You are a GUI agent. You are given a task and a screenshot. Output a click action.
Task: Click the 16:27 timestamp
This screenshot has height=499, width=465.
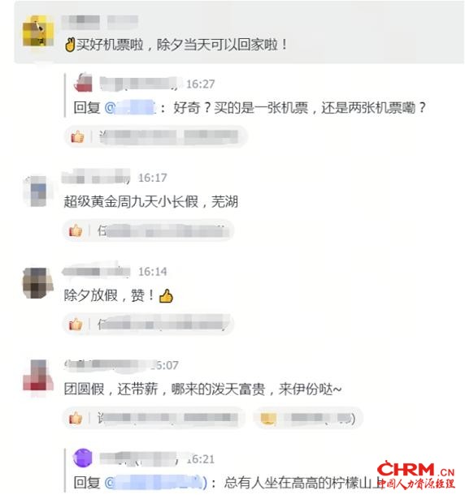[x=200, y=84]
